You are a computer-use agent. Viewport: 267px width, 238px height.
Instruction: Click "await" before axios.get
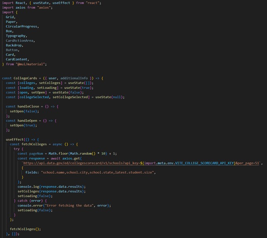tap(56, 158)
